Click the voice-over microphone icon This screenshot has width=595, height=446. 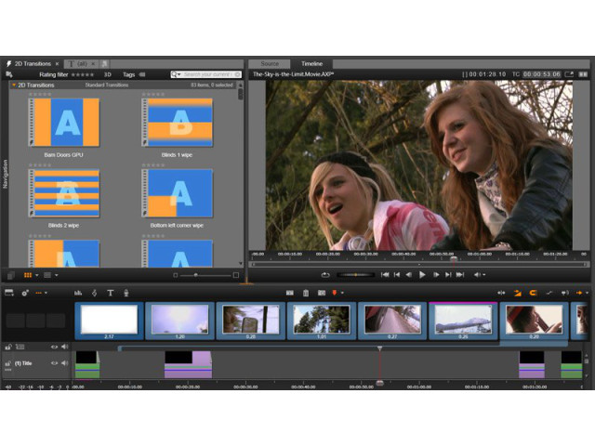[x=126, y=293]
